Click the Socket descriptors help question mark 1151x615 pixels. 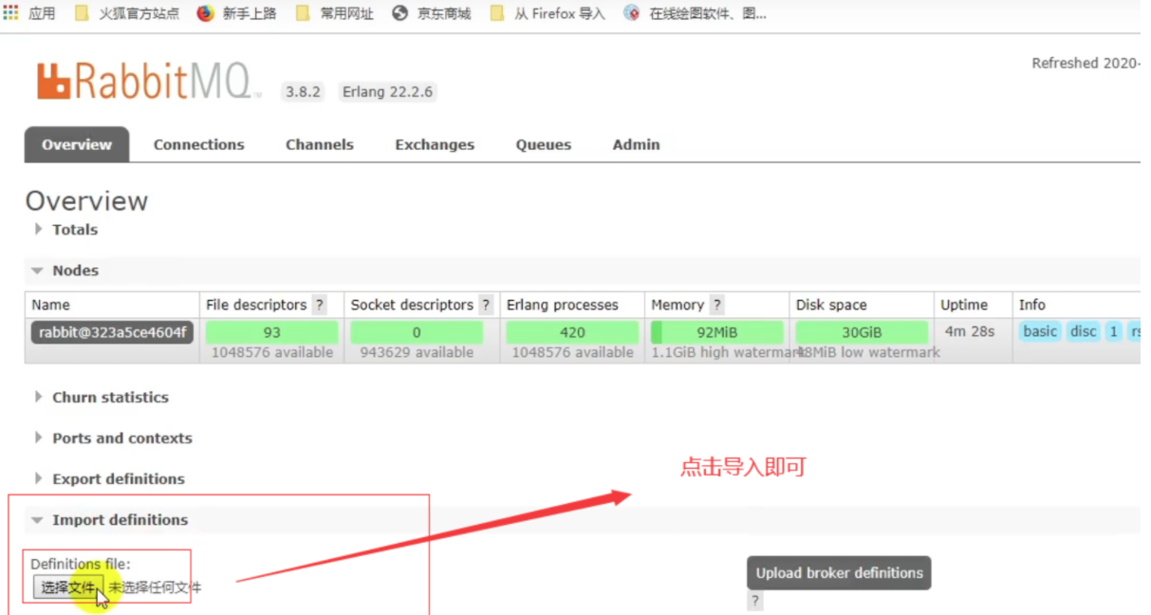point(486,305)
